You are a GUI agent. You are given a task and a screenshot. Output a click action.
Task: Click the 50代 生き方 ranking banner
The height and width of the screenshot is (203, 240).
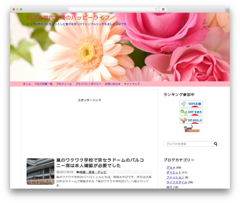point(191,112)
